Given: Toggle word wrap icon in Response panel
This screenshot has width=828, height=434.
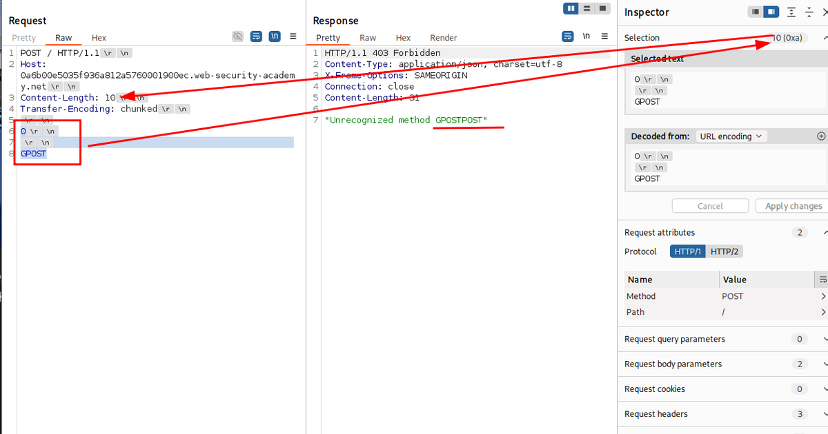Looking at the screenshot, I should (568, 37).
